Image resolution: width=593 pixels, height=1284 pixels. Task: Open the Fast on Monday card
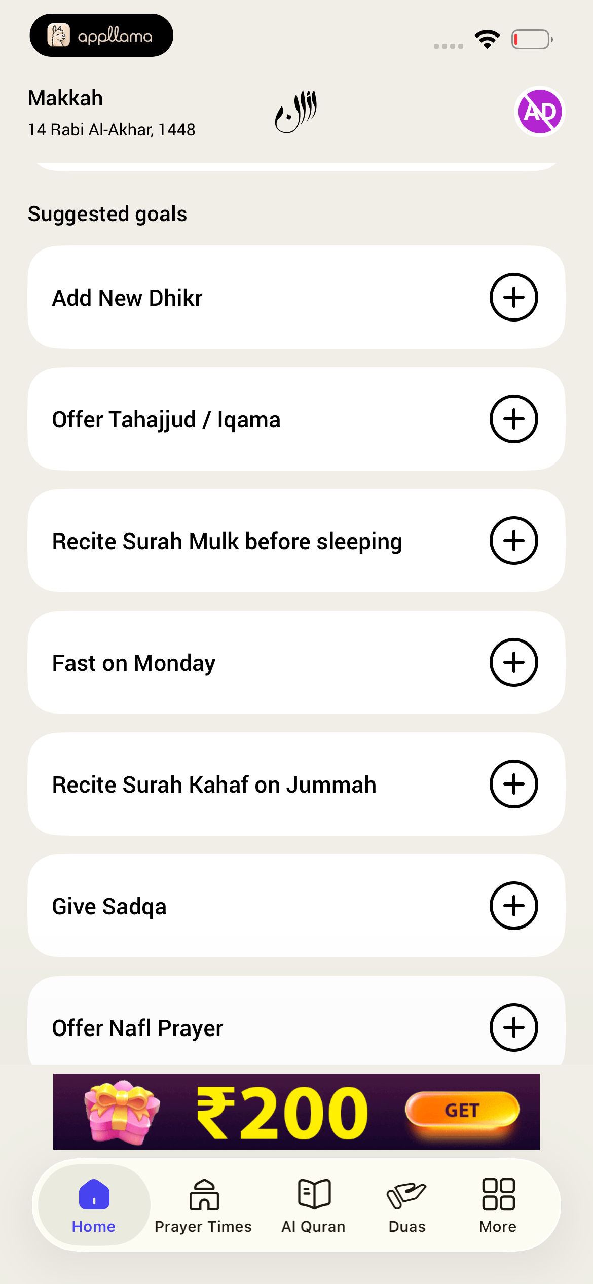click(x=296, y=662)
